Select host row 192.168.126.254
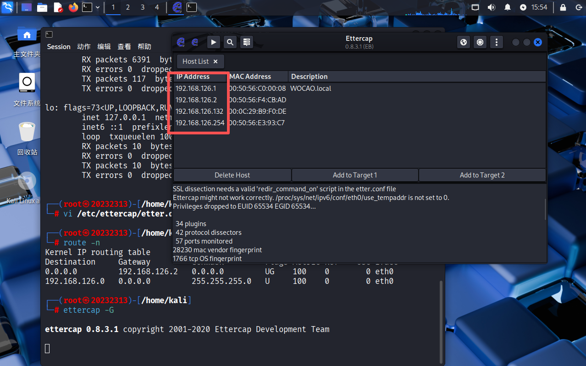The width and height of the screenshot is (586, 366). (359, 122)
